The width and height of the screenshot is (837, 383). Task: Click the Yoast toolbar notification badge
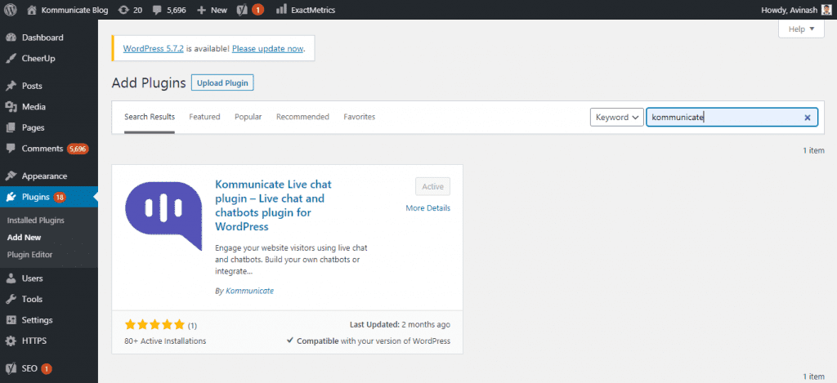[257, 10]
